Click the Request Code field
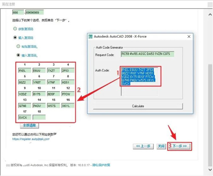 point(147,54)
